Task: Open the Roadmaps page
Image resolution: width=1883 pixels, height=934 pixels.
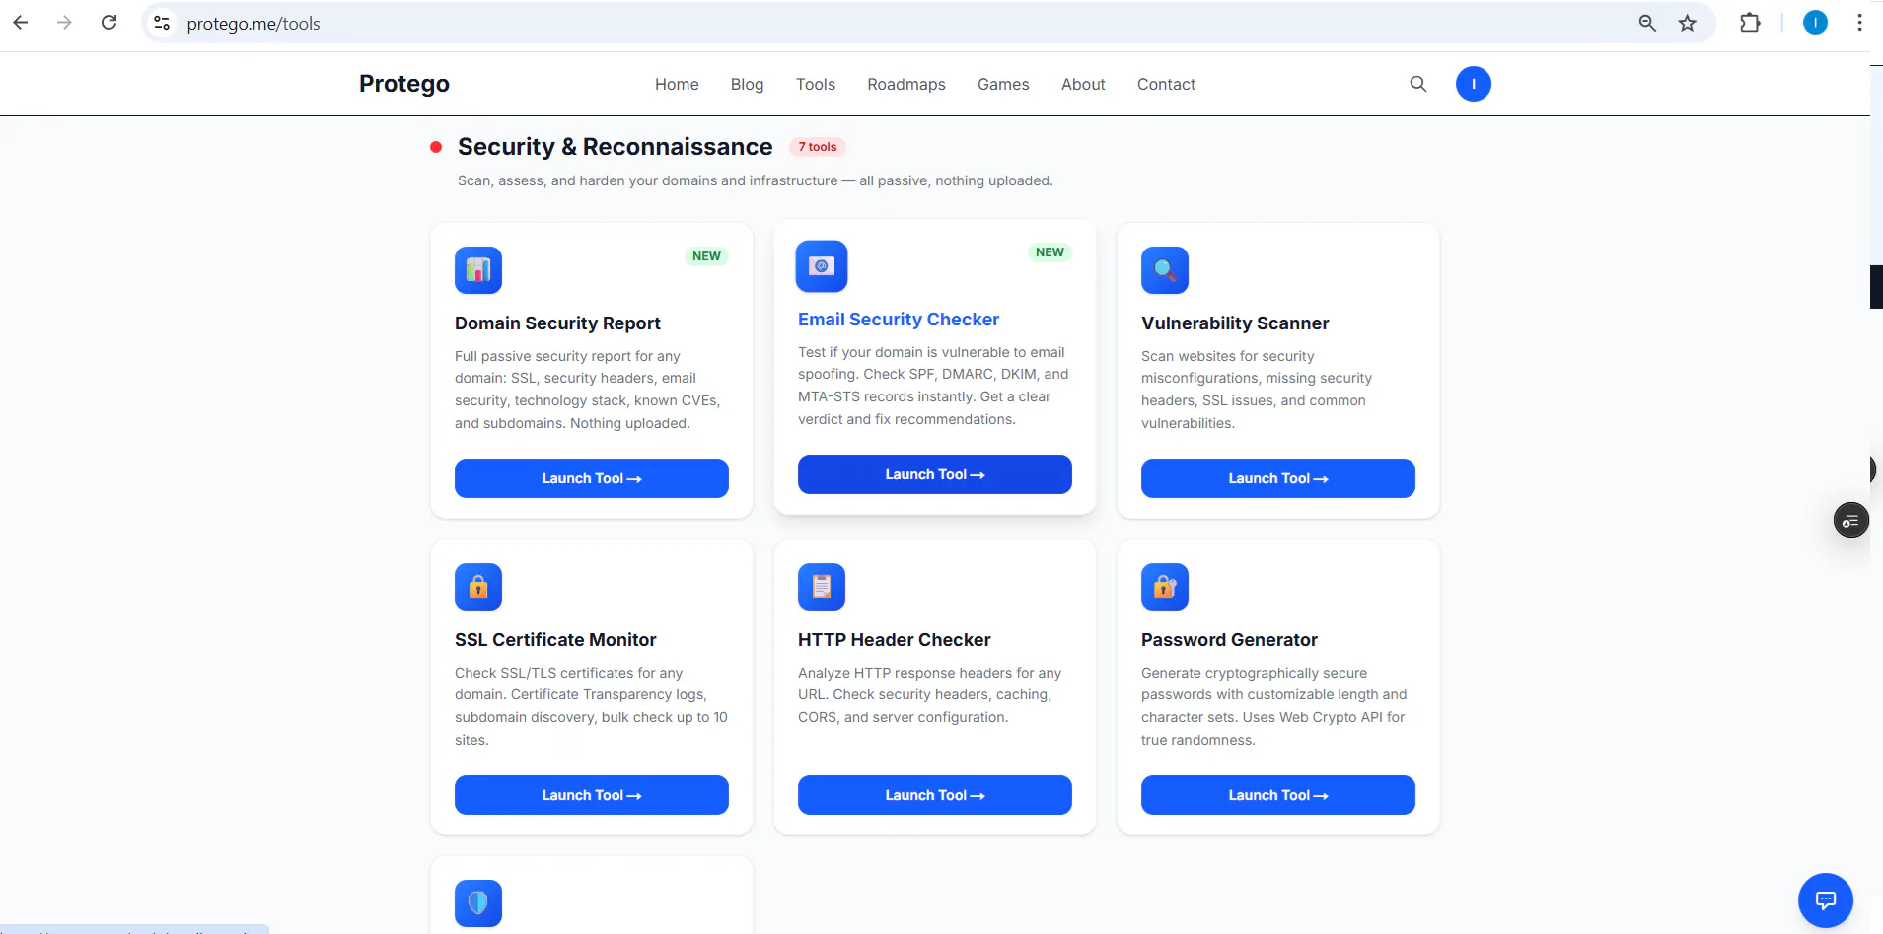Action: [906, 85]
